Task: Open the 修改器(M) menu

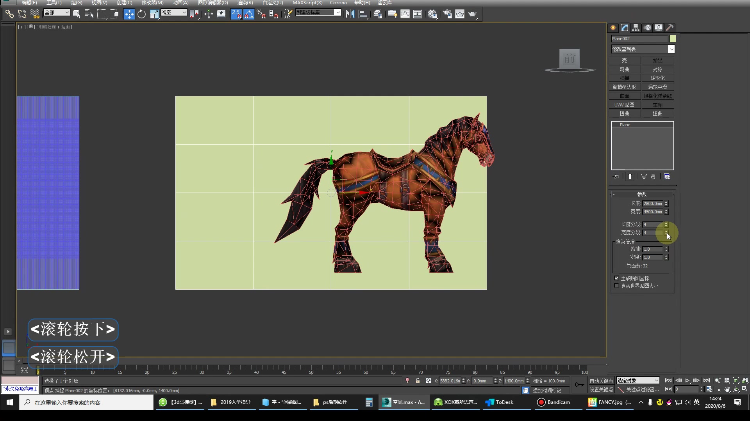Action: [152, 3]
